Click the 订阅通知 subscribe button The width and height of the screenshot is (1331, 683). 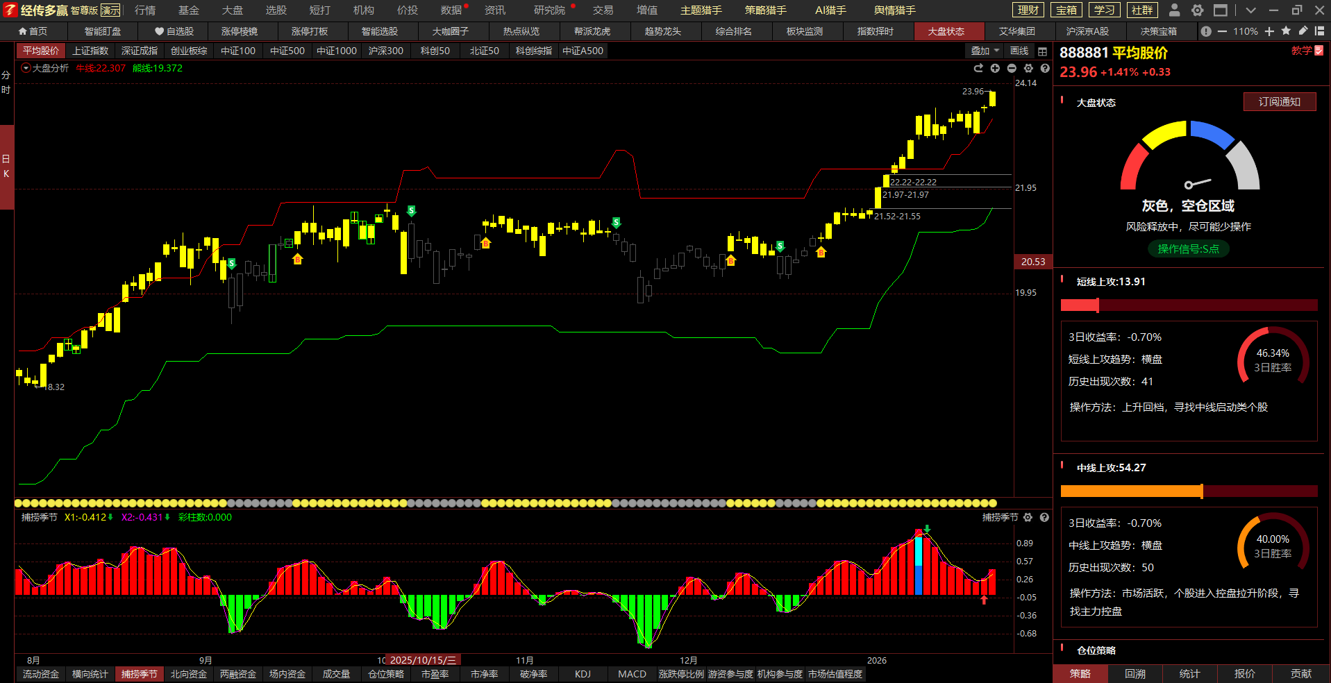tap(1279, 102)
